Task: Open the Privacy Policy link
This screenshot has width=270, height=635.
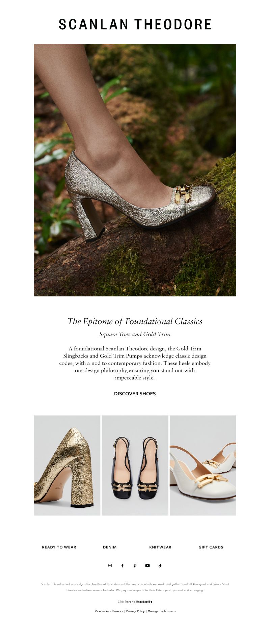Action: [135, 611]
